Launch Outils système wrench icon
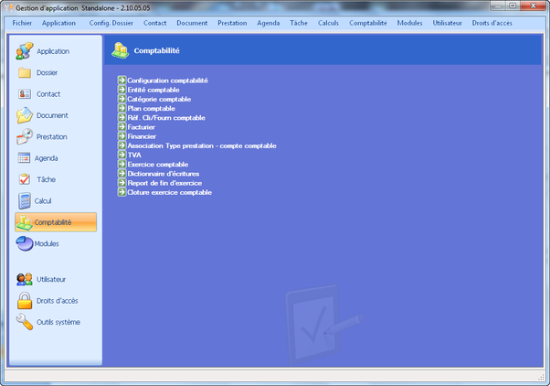Screen dimensions: 550x386 pos(25,321)
